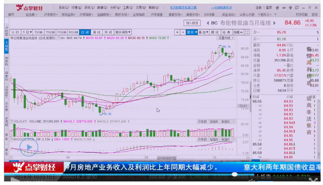The image size is (323, 185).
Task: Open 分时图 in left sidebar
Action: coord(6,31)
